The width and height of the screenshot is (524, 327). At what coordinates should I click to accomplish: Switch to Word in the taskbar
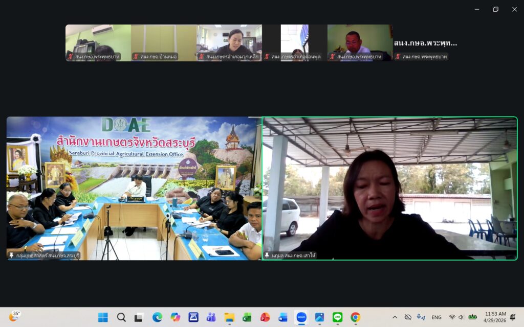coord(283,317)
